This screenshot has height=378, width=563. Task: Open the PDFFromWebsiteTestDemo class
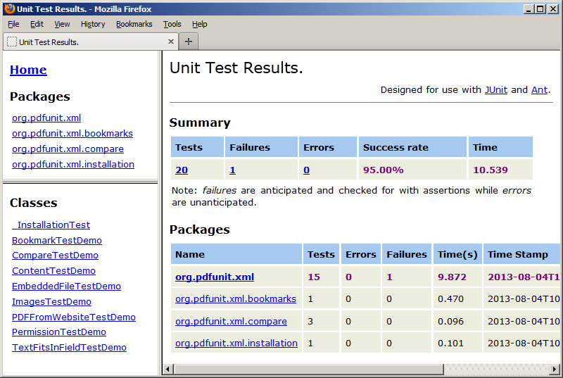(74, 317)
